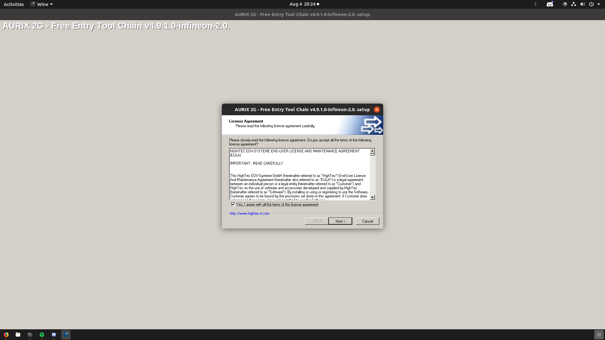Open the Spotify dock icon
The image size is (605, 340).
coord(42,335)
